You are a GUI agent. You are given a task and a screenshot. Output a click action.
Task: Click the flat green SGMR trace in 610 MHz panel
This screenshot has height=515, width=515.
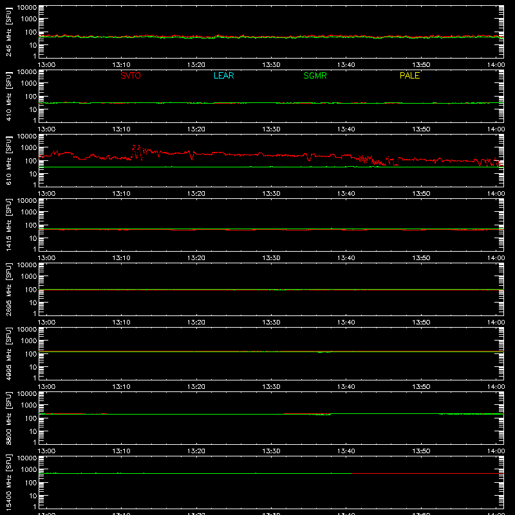tap(271, 167)
